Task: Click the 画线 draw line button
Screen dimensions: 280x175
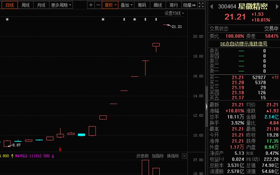Action: (158, 5)
